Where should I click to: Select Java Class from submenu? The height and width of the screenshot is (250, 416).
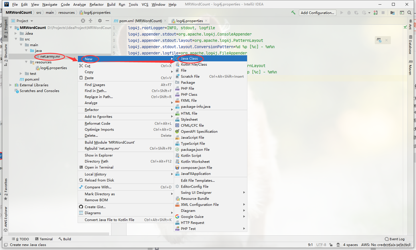coord(210,58)
